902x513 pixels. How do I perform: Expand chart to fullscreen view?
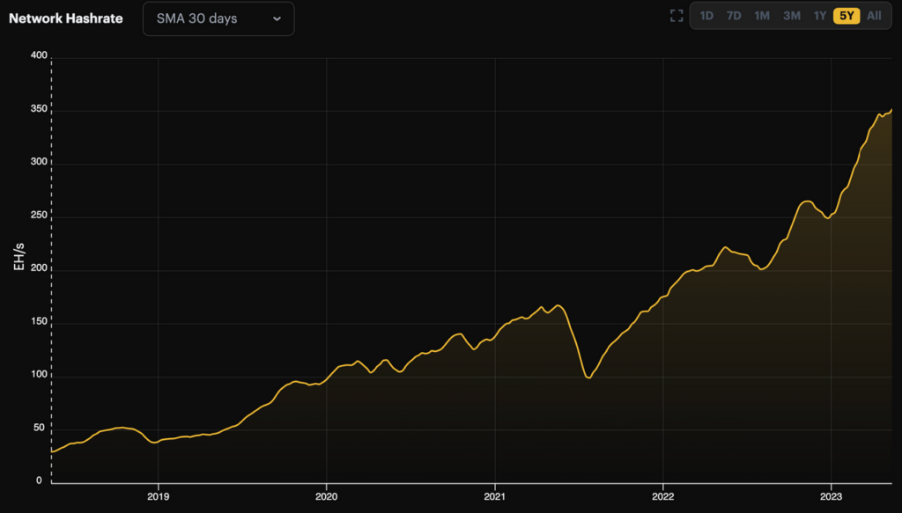coord(676,16)
